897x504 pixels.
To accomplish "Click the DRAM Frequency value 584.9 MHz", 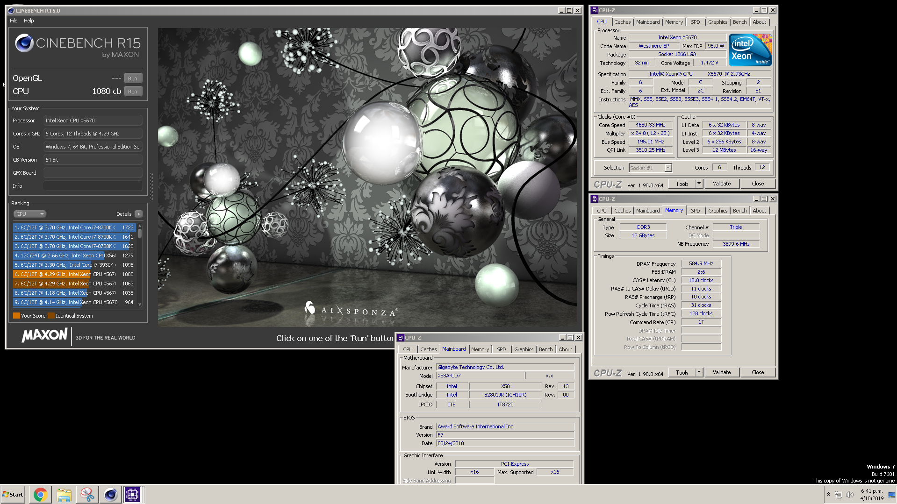I will pyautogui.click(x=701, y=264).
